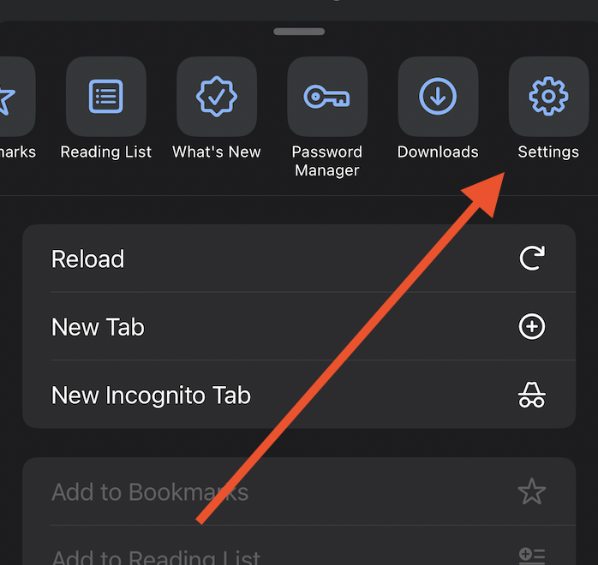Screen dimensions: 598x565
Task: Tap the Downloads text label
Action: coord(438,152)
